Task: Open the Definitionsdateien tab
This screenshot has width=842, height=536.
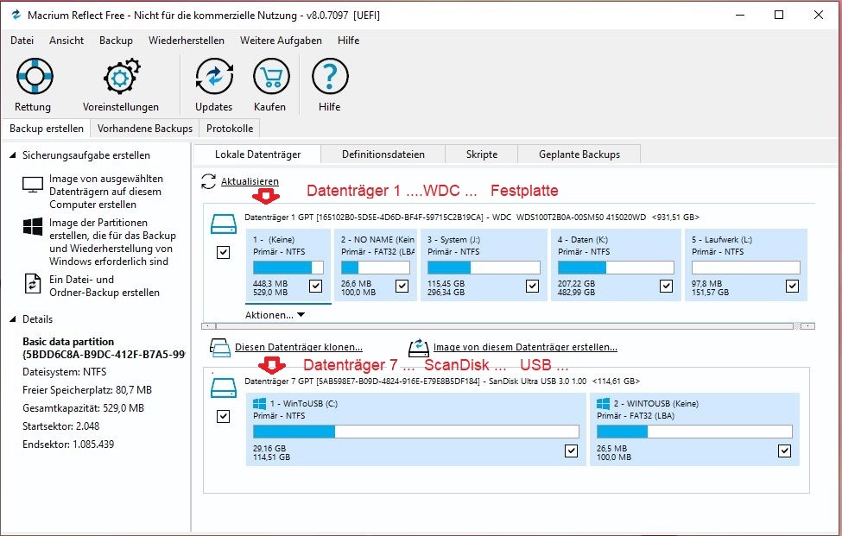Action: pyautogui.click(x=383, y=154)
